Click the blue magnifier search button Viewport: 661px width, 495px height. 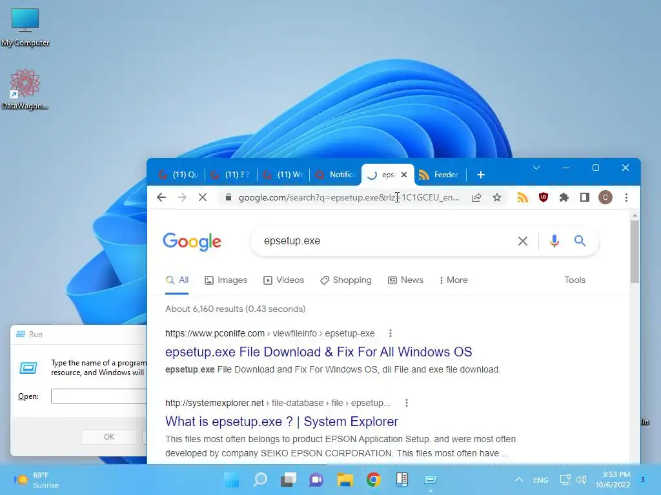coord(580,241)
